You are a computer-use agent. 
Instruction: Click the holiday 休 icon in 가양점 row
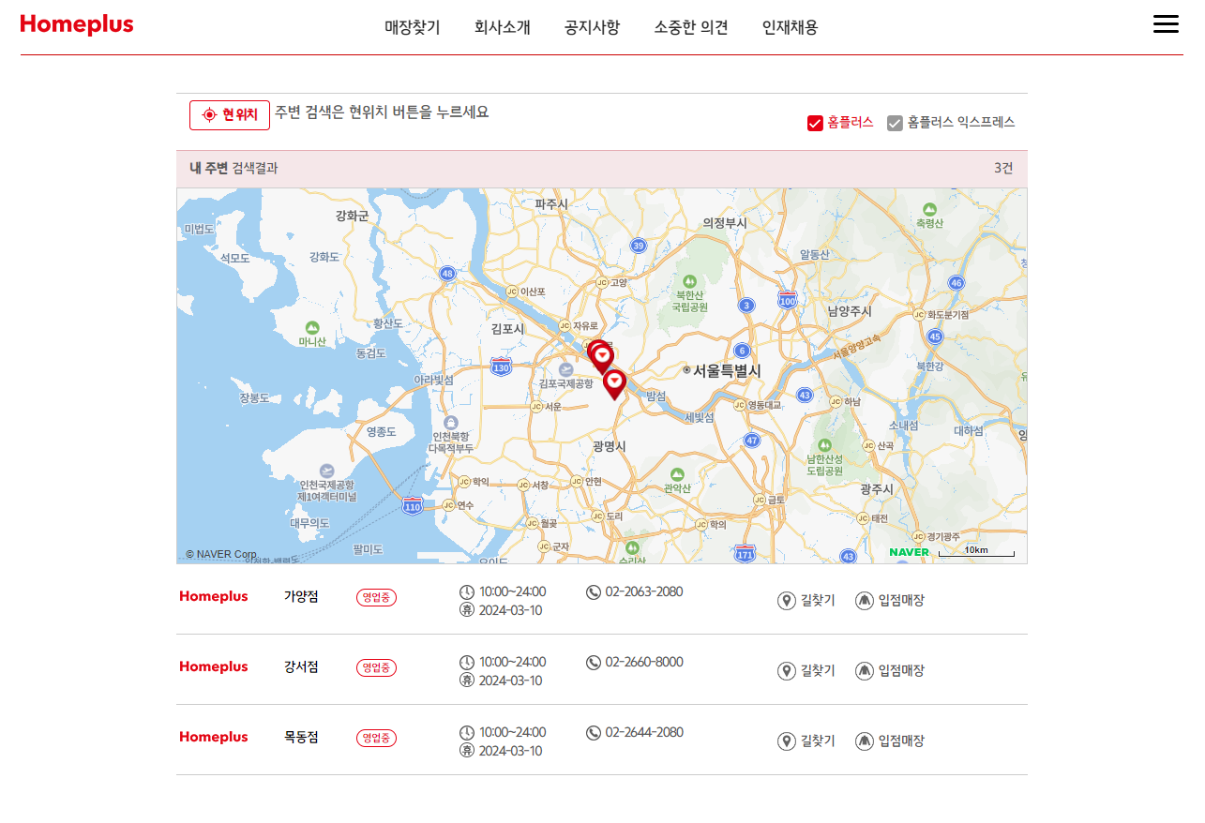[x=467, y=610]
